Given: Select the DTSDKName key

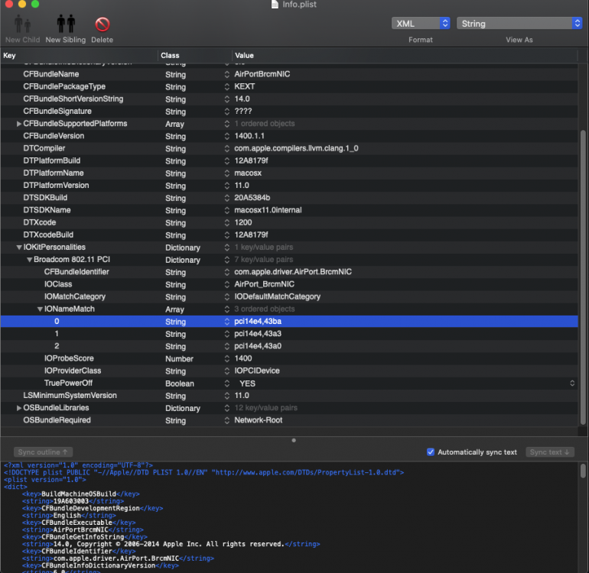Looking at the screenshot, I should point(47,210).
